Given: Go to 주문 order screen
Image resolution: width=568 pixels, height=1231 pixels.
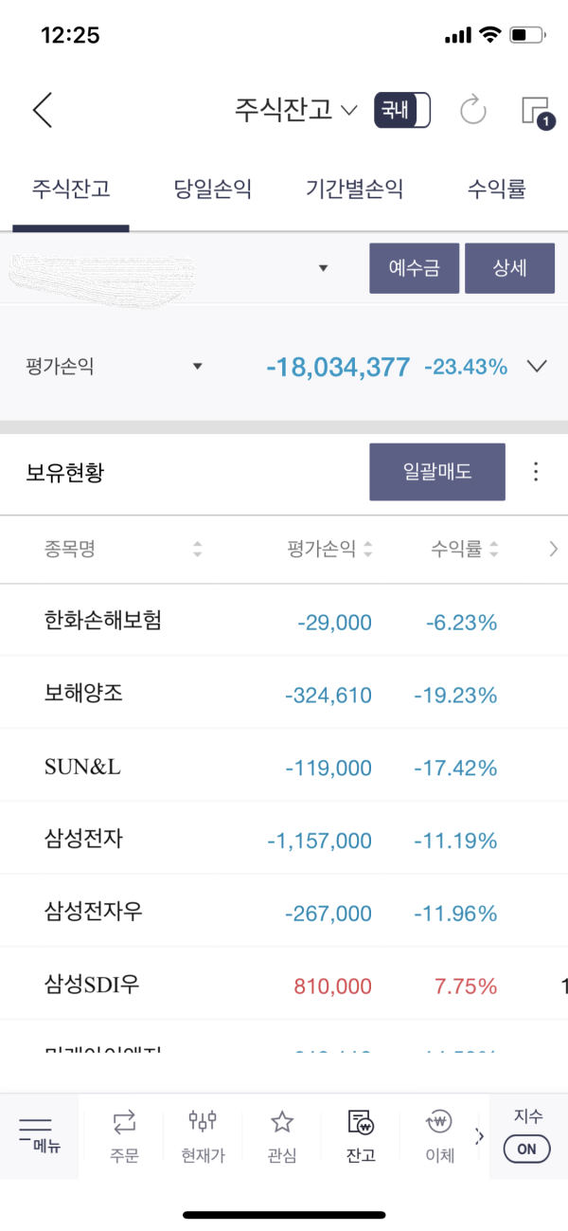Looking at the screenshot, I should click(x=124, y=1136).
